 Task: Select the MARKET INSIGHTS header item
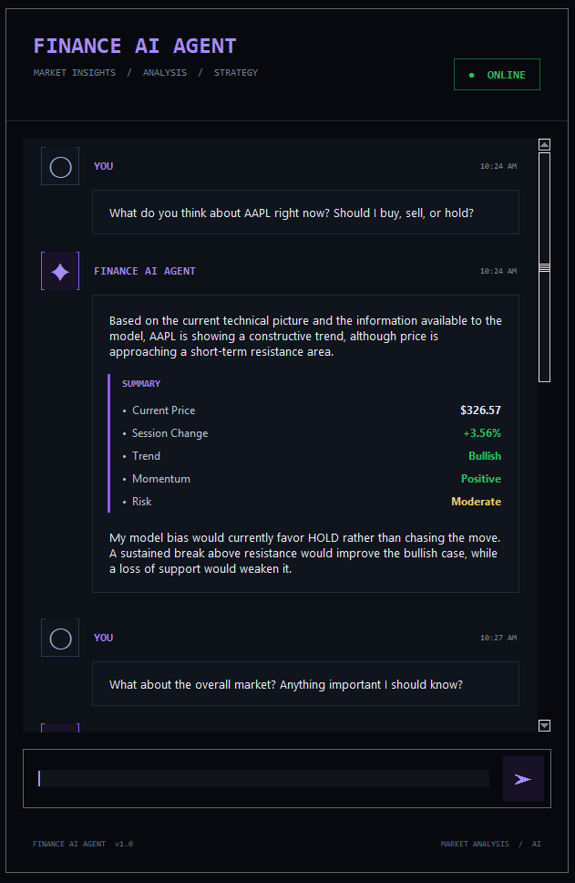(x=74, y=73)
